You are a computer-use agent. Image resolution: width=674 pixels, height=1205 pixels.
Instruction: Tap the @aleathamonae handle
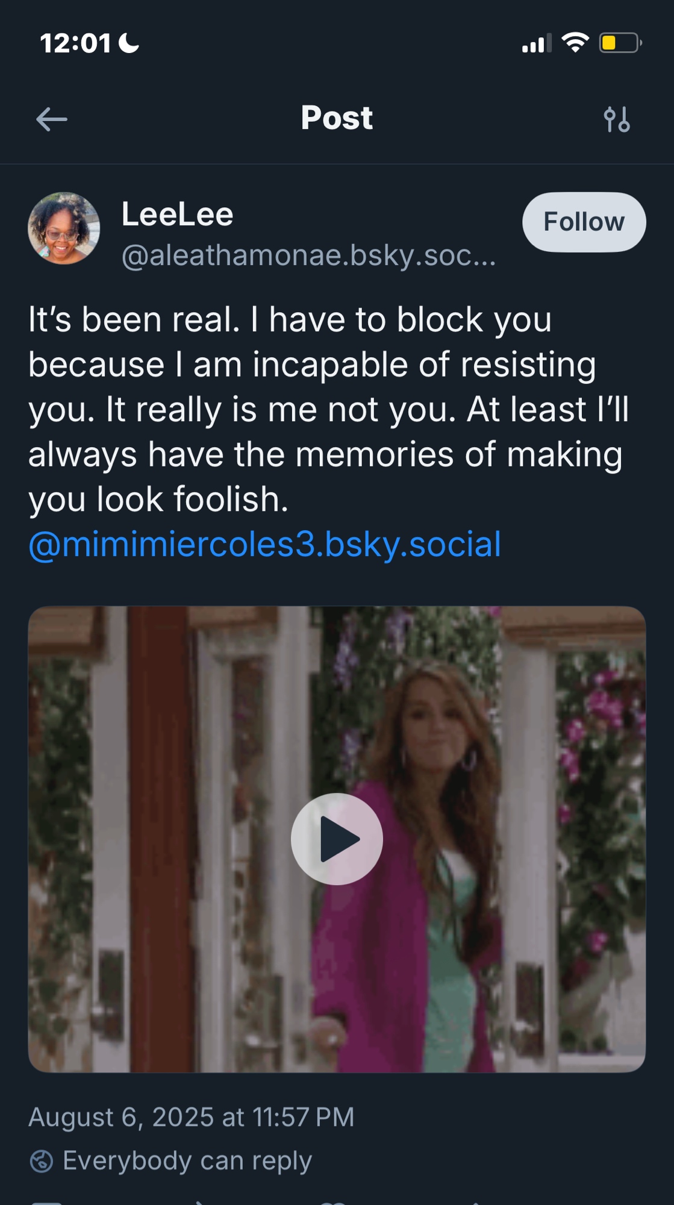(x=308, y=255)
